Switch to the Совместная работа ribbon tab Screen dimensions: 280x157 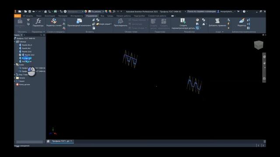157,16
